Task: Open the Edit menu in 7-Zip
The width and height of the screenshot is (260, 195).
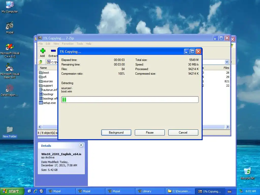Action: (48, 44)
